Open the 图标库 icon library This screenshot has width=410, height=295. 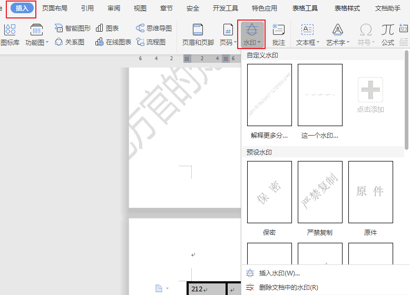(x=10, y=35)
